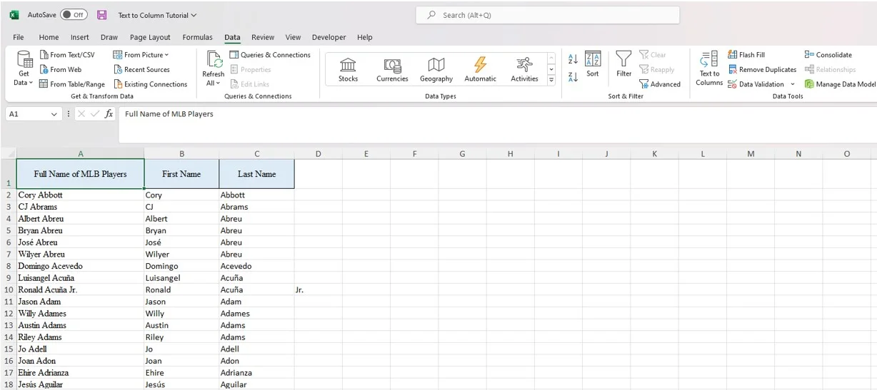877x390 pixels.
Task: Sort Z to A descending
Action: pos(573,76)
